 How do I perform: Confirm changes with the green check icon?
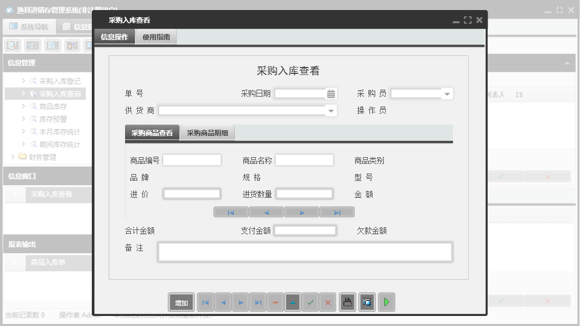tap(310, 302)
